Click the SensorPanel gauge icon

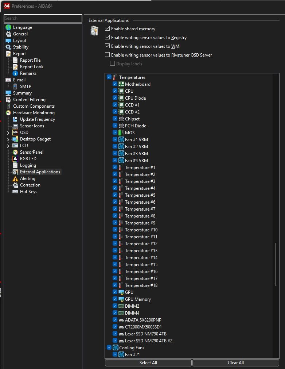coord(15,152)
